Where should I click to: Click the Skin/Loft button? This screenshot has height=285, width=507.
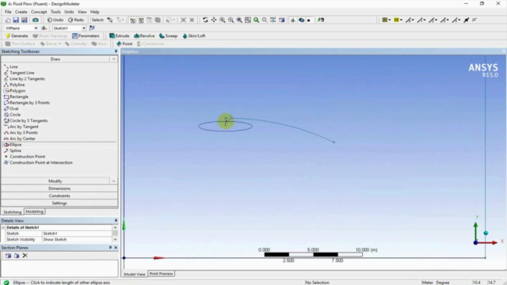click(x=194, y=36)
